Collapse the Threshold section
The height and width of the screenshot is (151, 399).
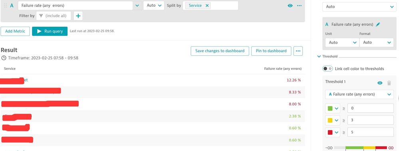[x=319, y=56]
